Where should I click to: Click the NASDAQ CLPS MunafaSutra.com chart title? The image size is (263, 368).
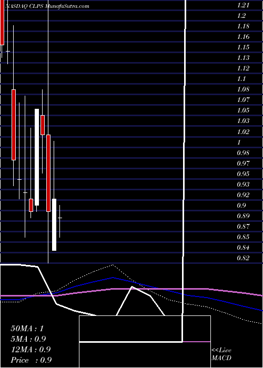(x=47, y=6)
